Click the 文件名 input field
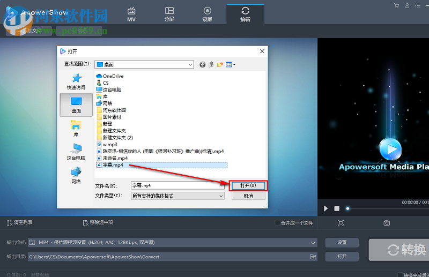This screenshot has width=429, height=277. [177, 185]
